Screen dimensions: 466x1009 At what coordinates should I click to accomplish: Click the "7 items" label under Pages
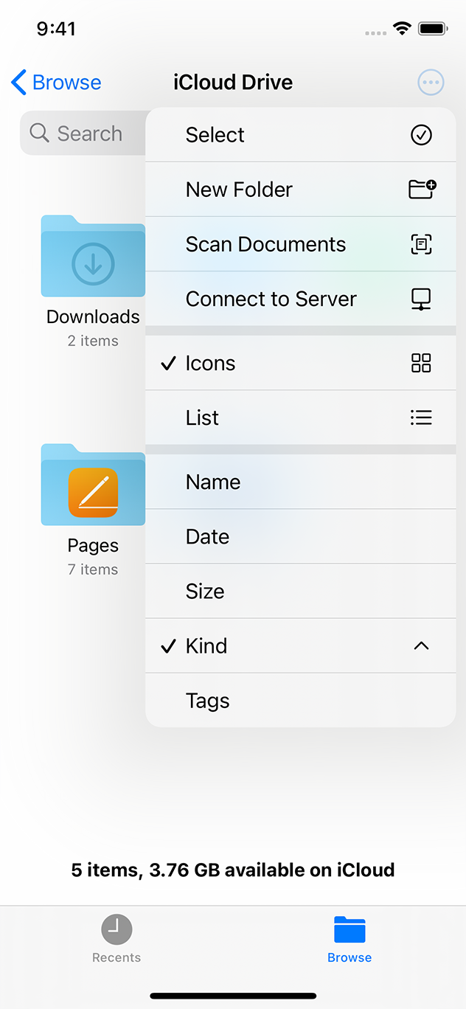pos(93,569)
